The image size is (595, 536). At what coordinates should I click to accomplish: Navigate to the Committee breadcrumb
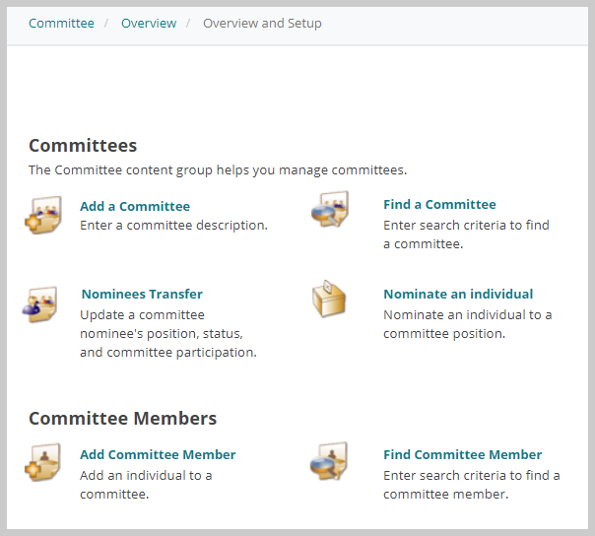click(x=61, y=24)
